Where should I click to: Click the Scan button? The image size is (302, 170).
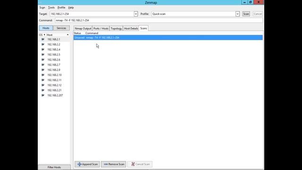(x=246, y=14)
